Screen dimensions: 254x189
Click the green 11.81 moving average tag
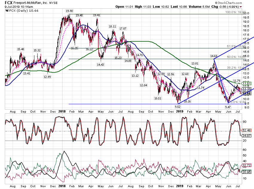(247, 84)
